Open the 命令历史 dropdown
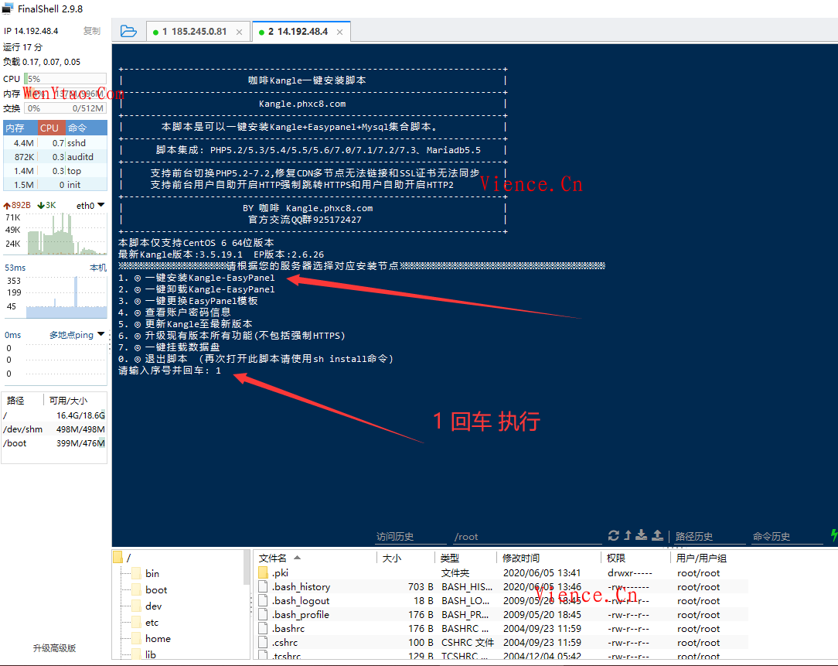 coord(787,537)
